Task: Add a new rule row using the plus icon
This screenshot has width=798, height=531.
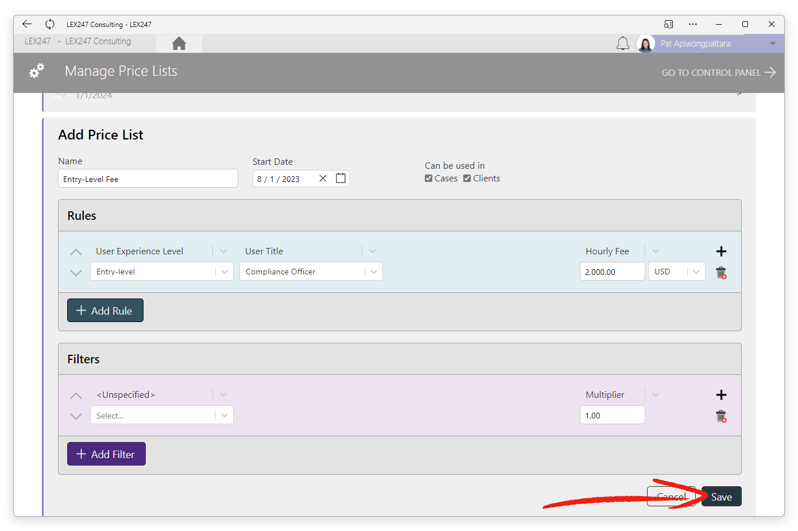Action: click(721, 251)
